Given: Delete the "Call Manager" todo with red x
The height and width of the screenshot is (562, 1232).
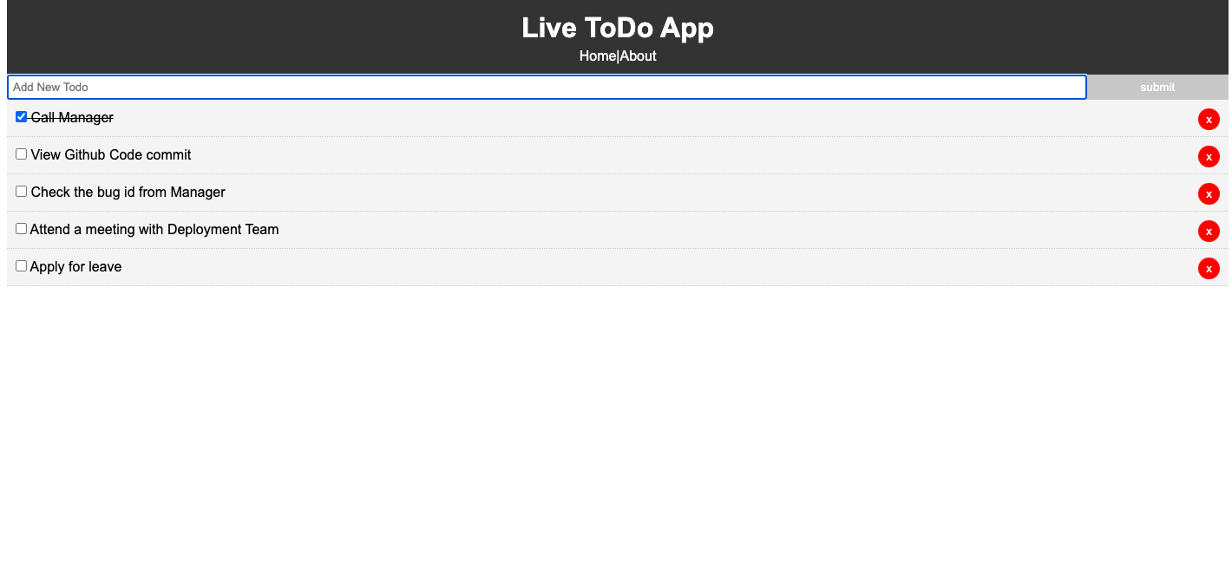Looking at the screenshot, I should [1209, 119].
